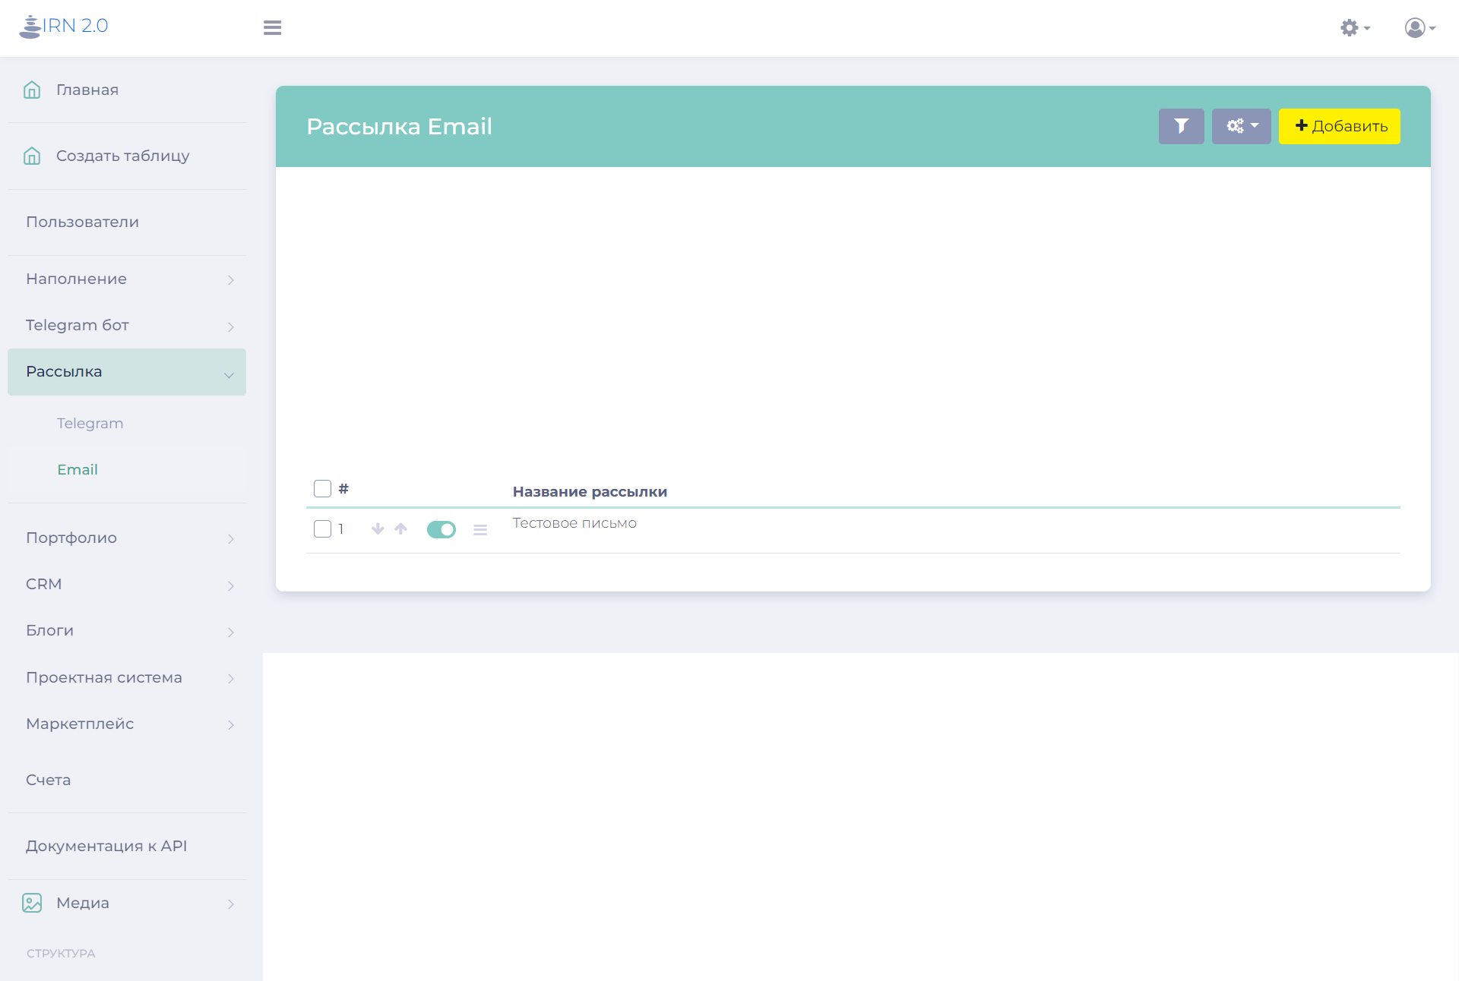The image size is (1459, 981).
Task: Expand the Портфолио menu
Action: 127,538
